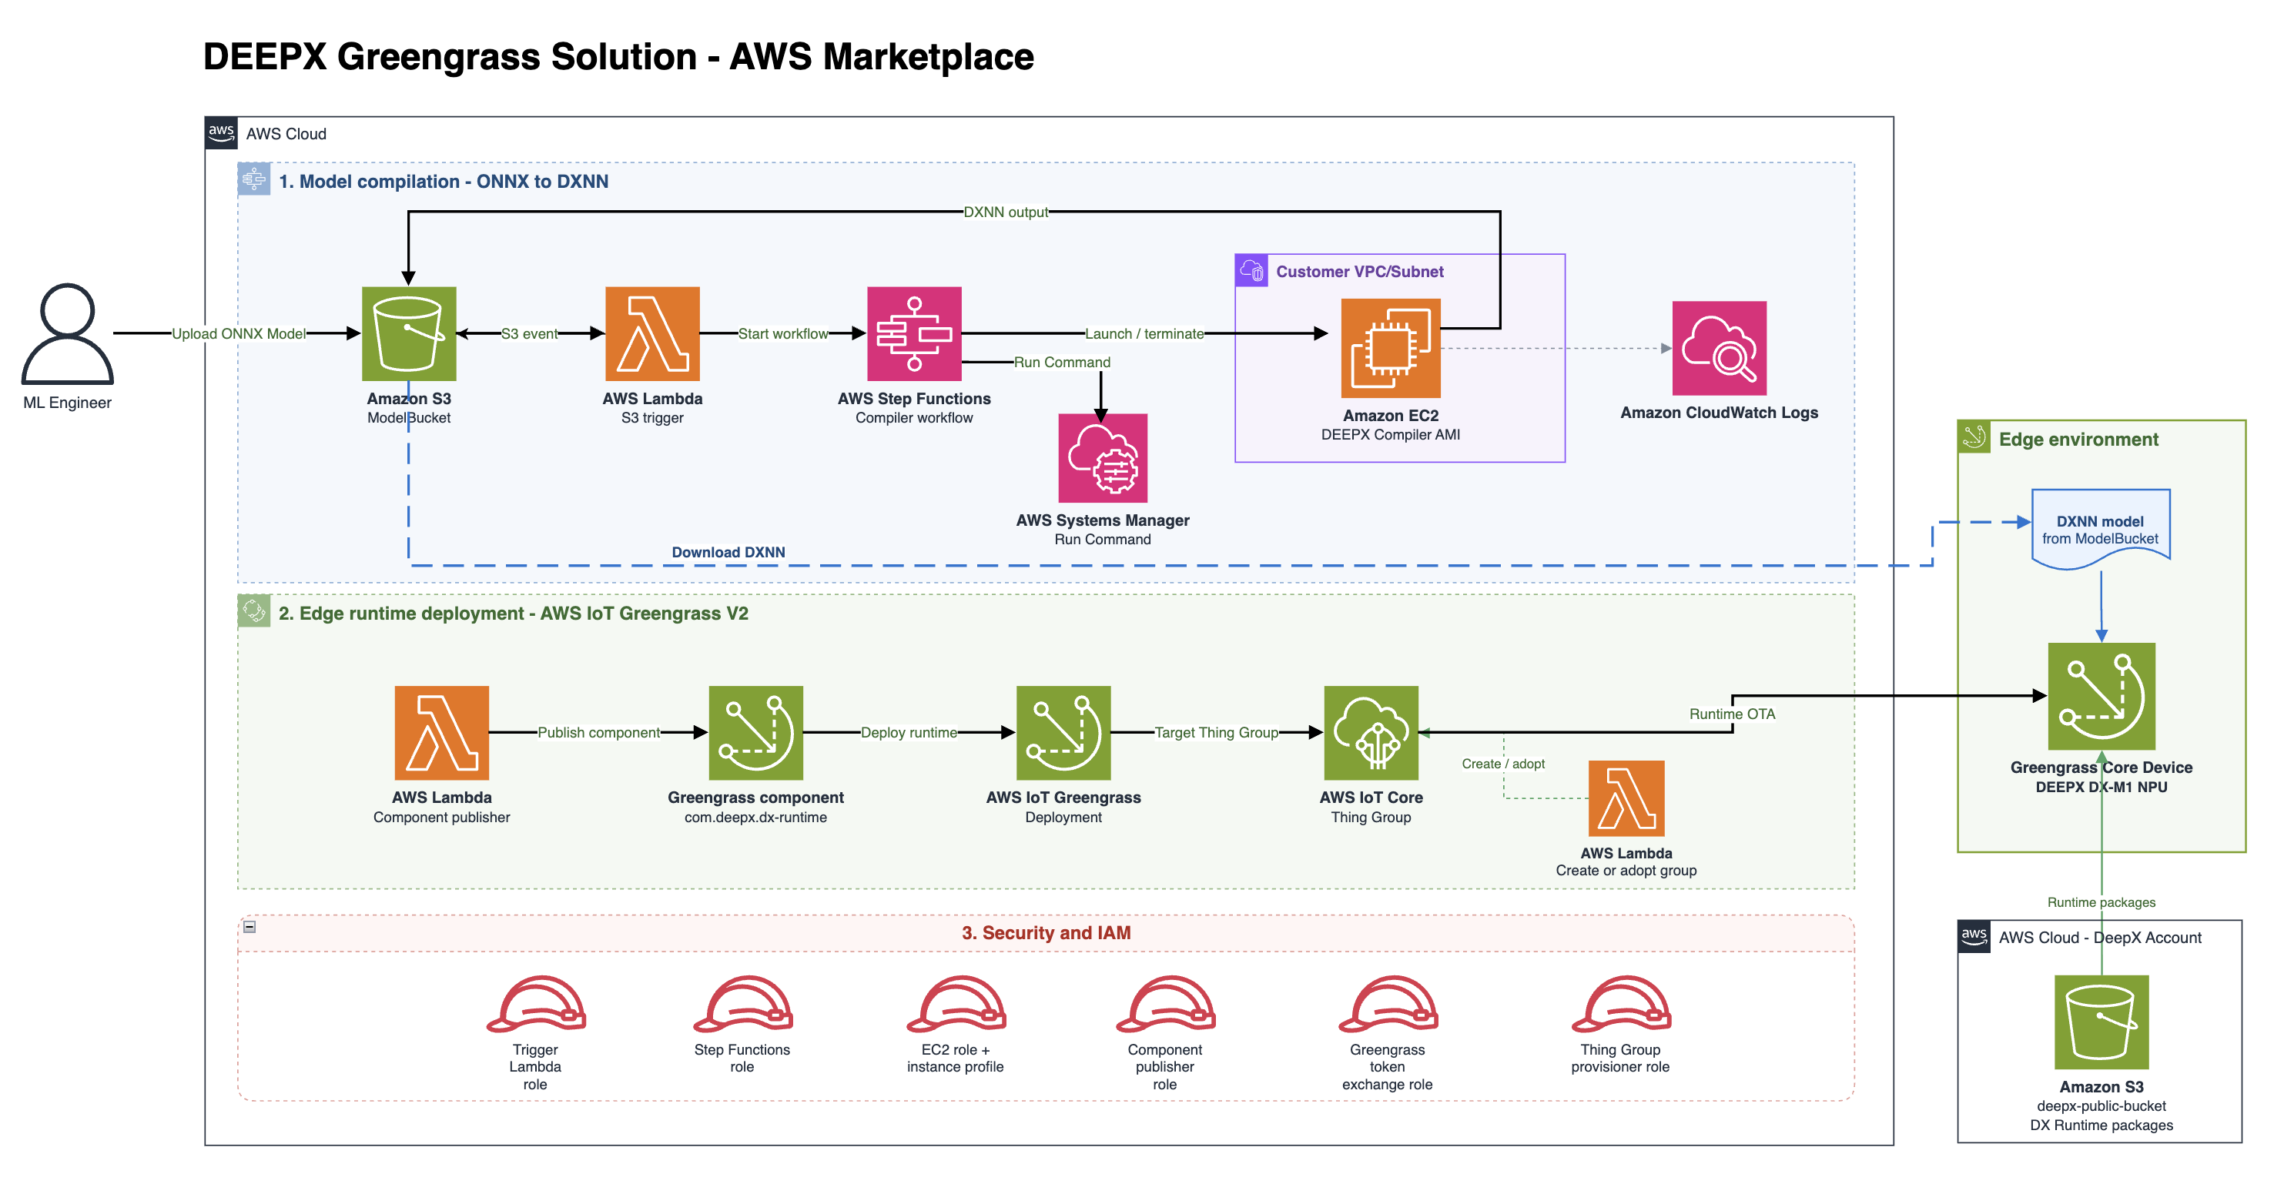Image resolution: width=2284 pixels, height=1184 pixels.
Task: Click the Greengrass component icon
Action: [x=755, y=732]
